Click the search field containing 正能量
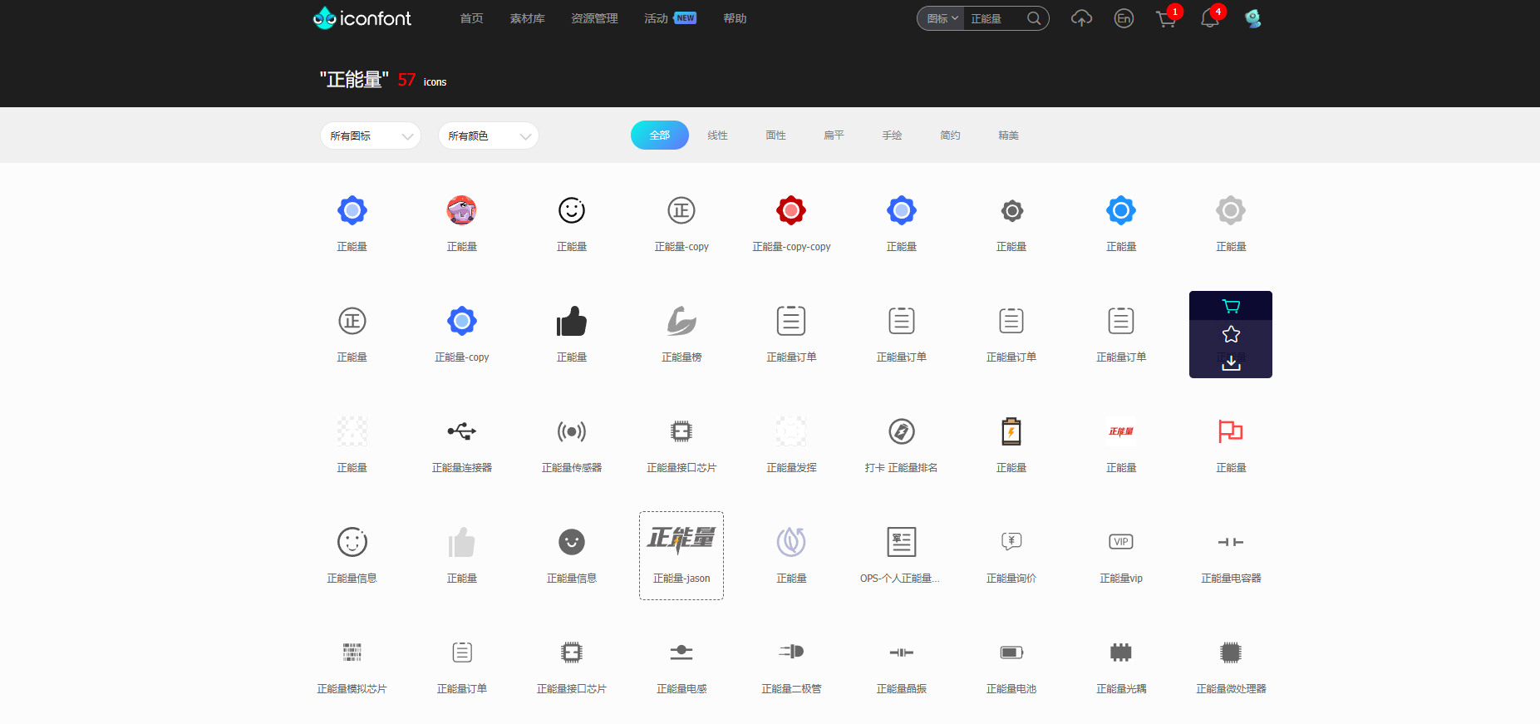1540x724 pixels. (994, 18)
